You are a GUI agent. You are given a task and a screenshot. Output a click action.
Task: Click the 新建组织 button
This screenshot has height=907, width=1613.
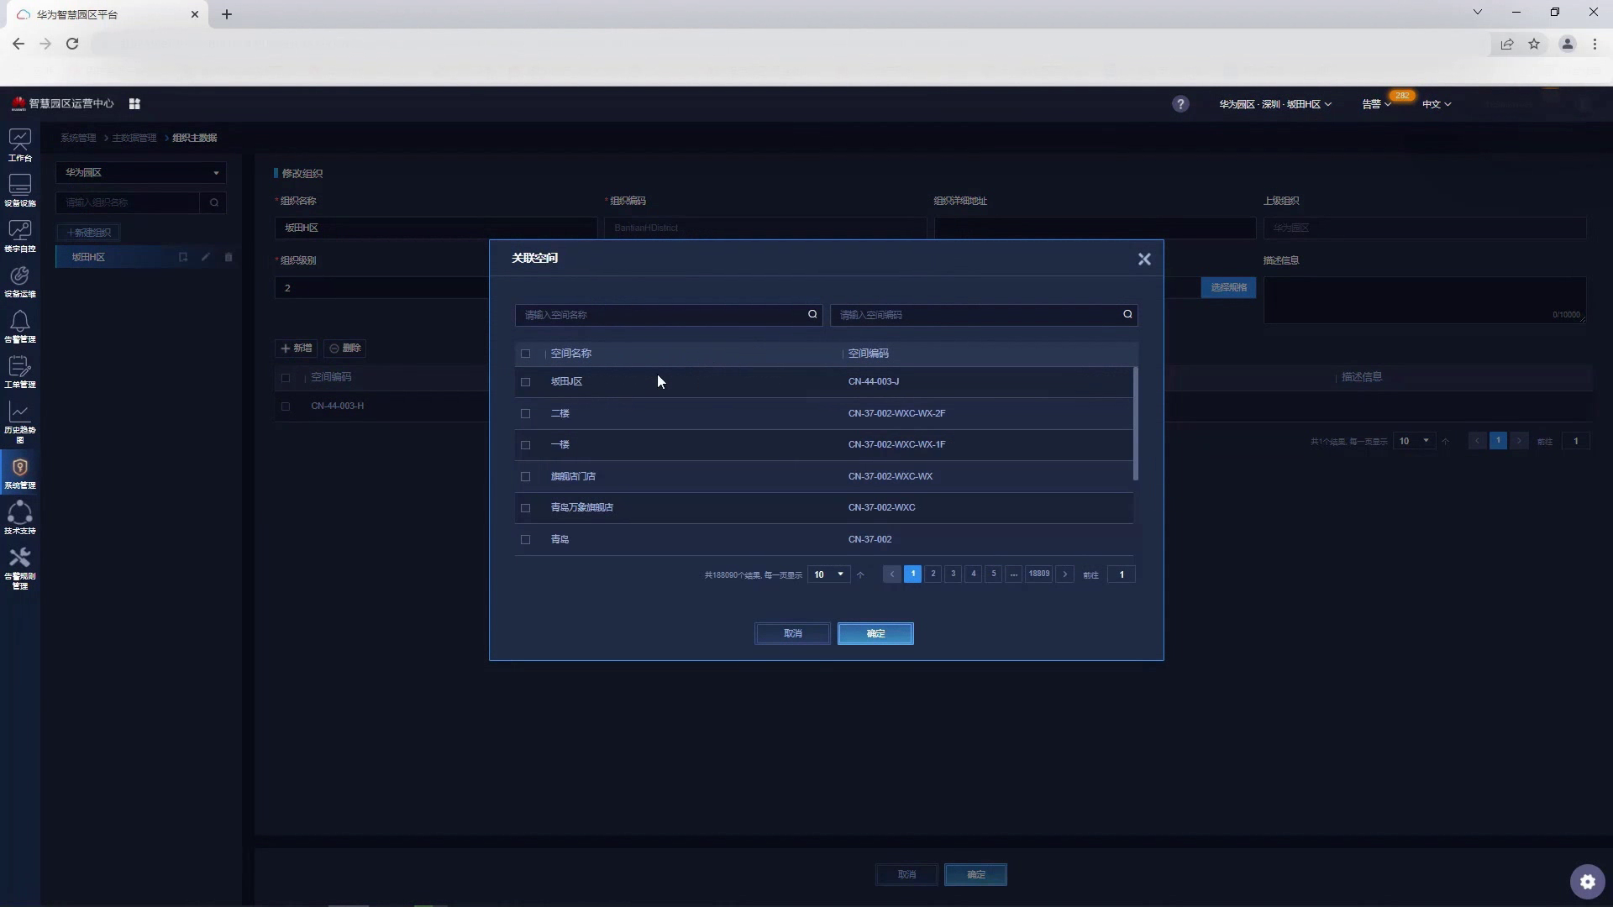pyautogui.click(x=89, y=233)
